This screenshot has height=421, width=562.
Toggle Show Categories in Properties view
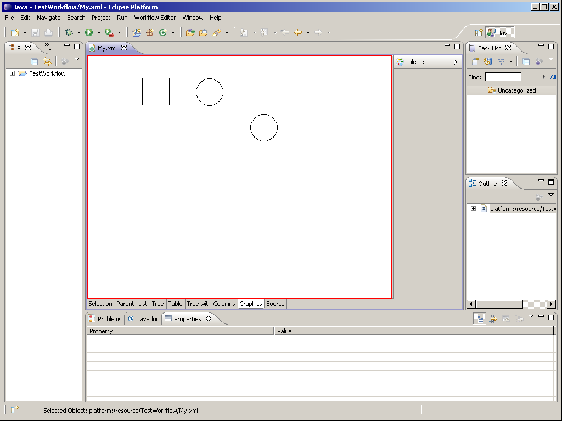(480, 319)
